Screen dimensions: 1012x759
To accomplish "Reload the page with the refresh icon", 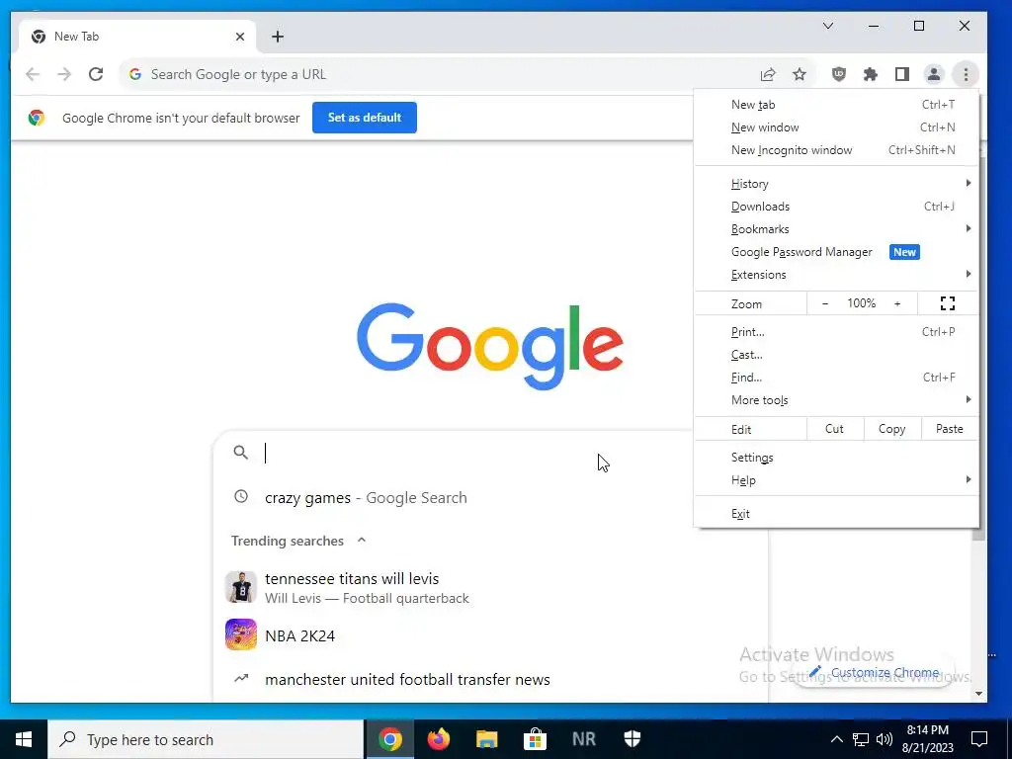I will tap(96, 74).
